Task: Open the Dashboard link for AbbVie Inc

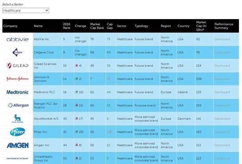Action: pos(222,39)
